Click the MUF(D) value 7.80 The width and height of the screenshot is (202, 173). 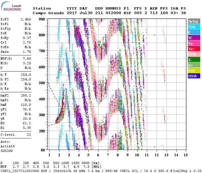(x=27, y=59)
